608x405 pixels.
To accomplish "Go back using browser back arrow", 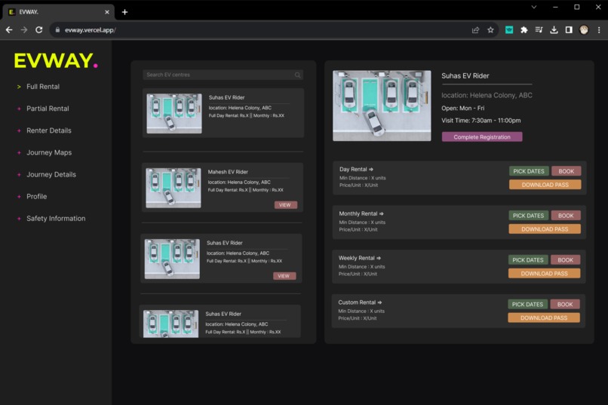I will coord(9,30).
